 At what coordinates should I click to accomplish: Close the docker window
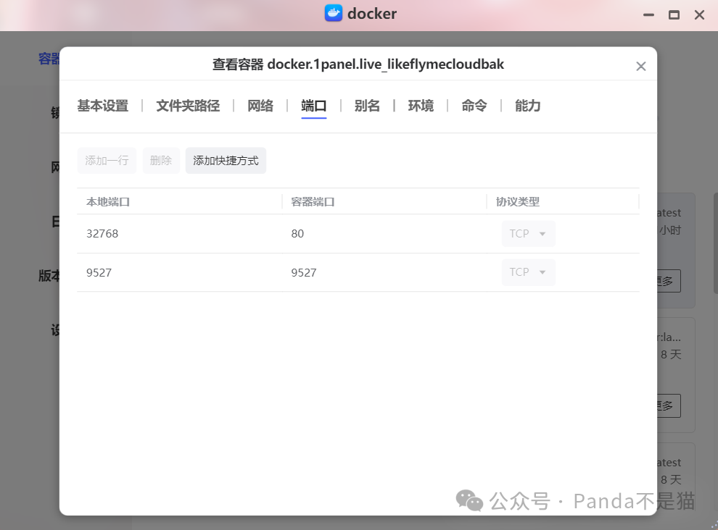[699, 14]
